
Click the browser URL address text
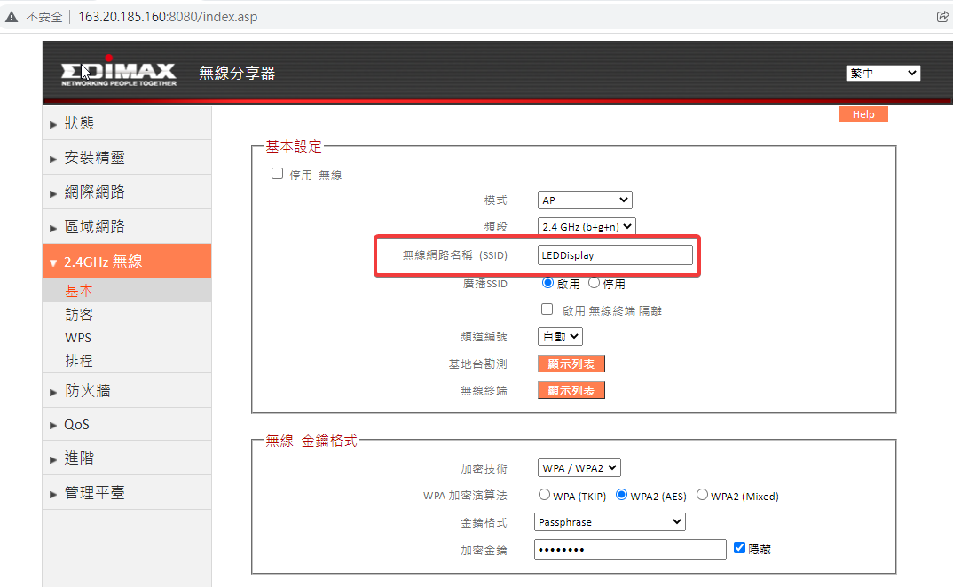(168, 17)
